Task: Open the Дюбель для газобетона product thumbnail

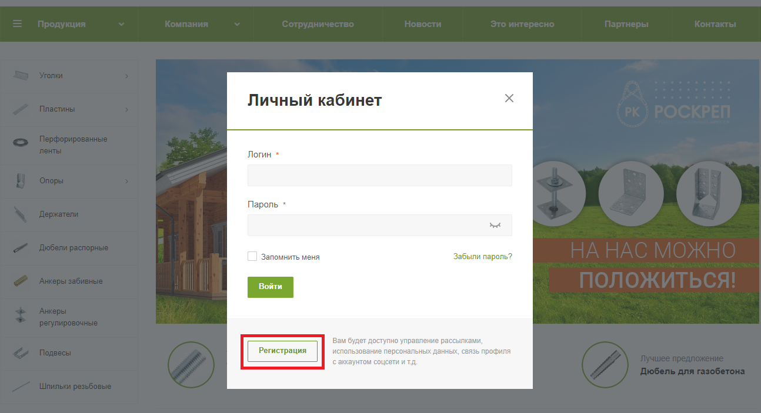Action: [x=605, y=364]
